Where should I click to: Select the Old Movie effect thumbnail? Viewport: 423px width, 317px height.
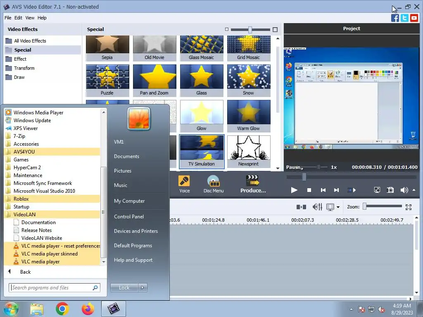coord(154,48)
